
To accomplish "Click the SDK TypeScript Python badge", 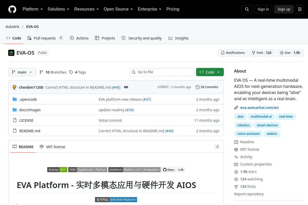I will (88, 170).
